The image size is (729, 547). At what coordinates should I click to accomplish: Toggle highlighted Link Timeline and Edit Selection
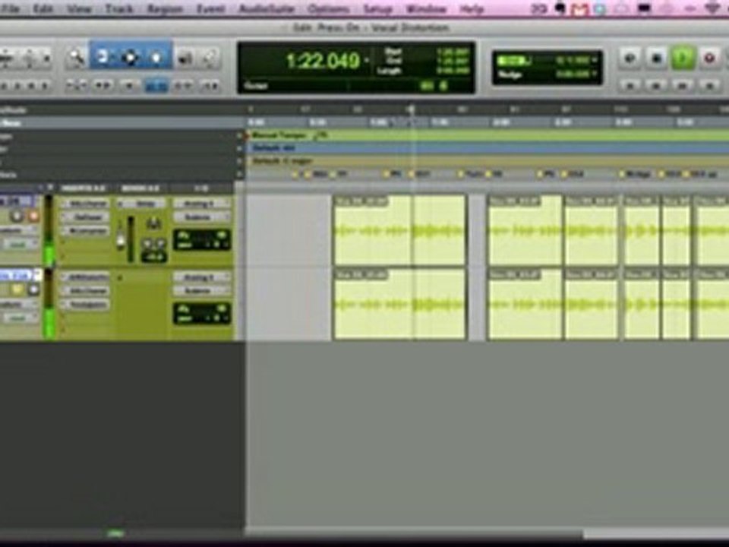coord(156,86)
